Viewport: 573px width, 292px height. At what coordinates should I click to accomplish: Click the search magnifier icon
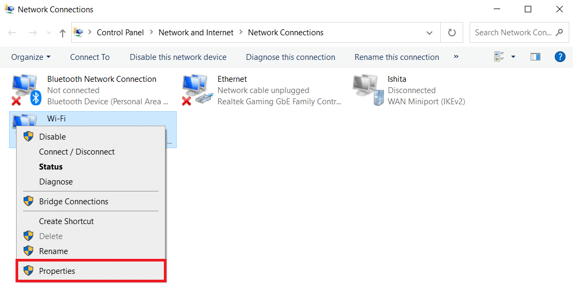pos(560,33)
